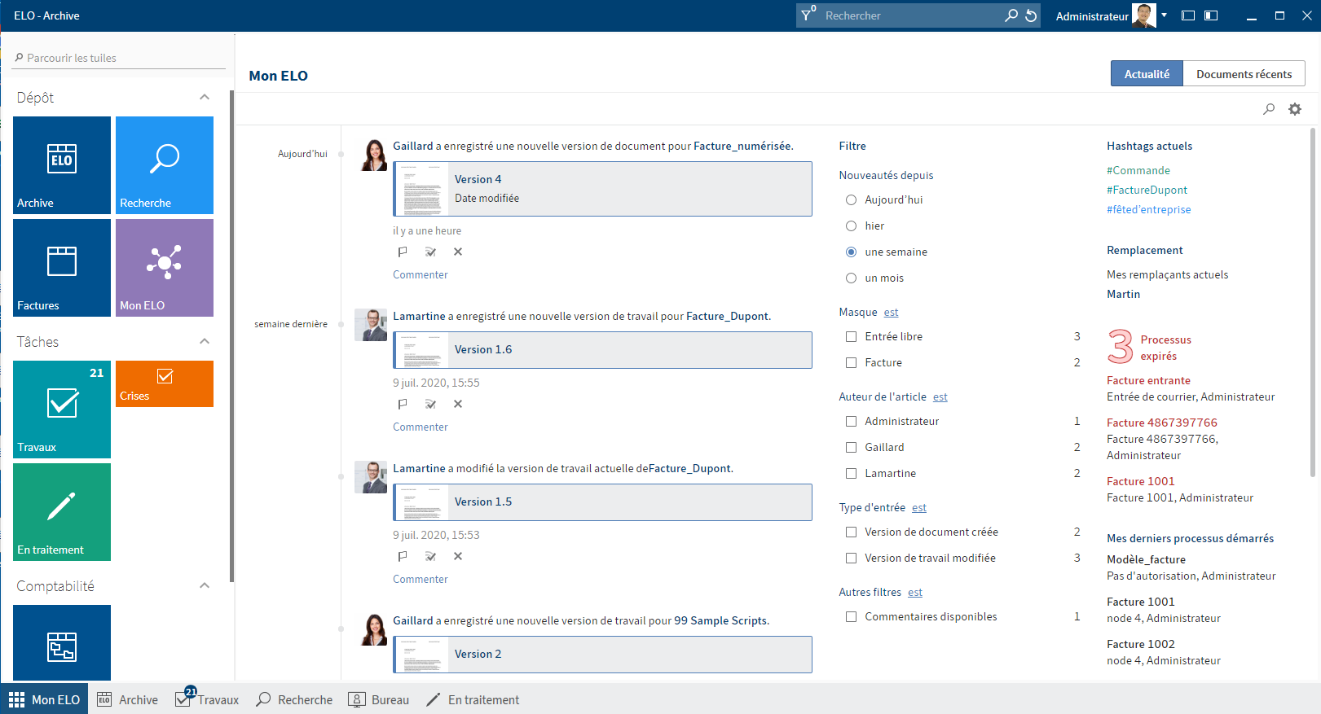Hide the Version 1.6 post with X
The height and width of the screenshot is (714, 1321).
[458, 404]
